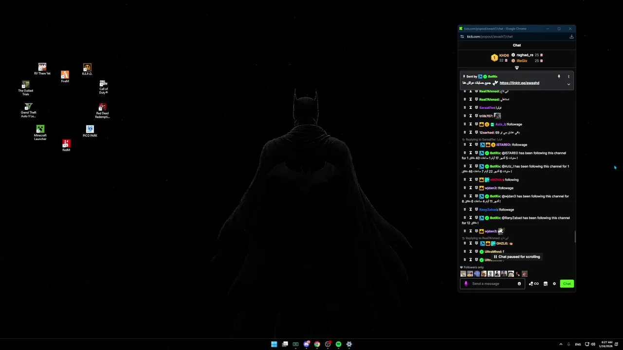Open iReGix leaderboard entry
The image size is (623, 350).
tap(522, 61)
